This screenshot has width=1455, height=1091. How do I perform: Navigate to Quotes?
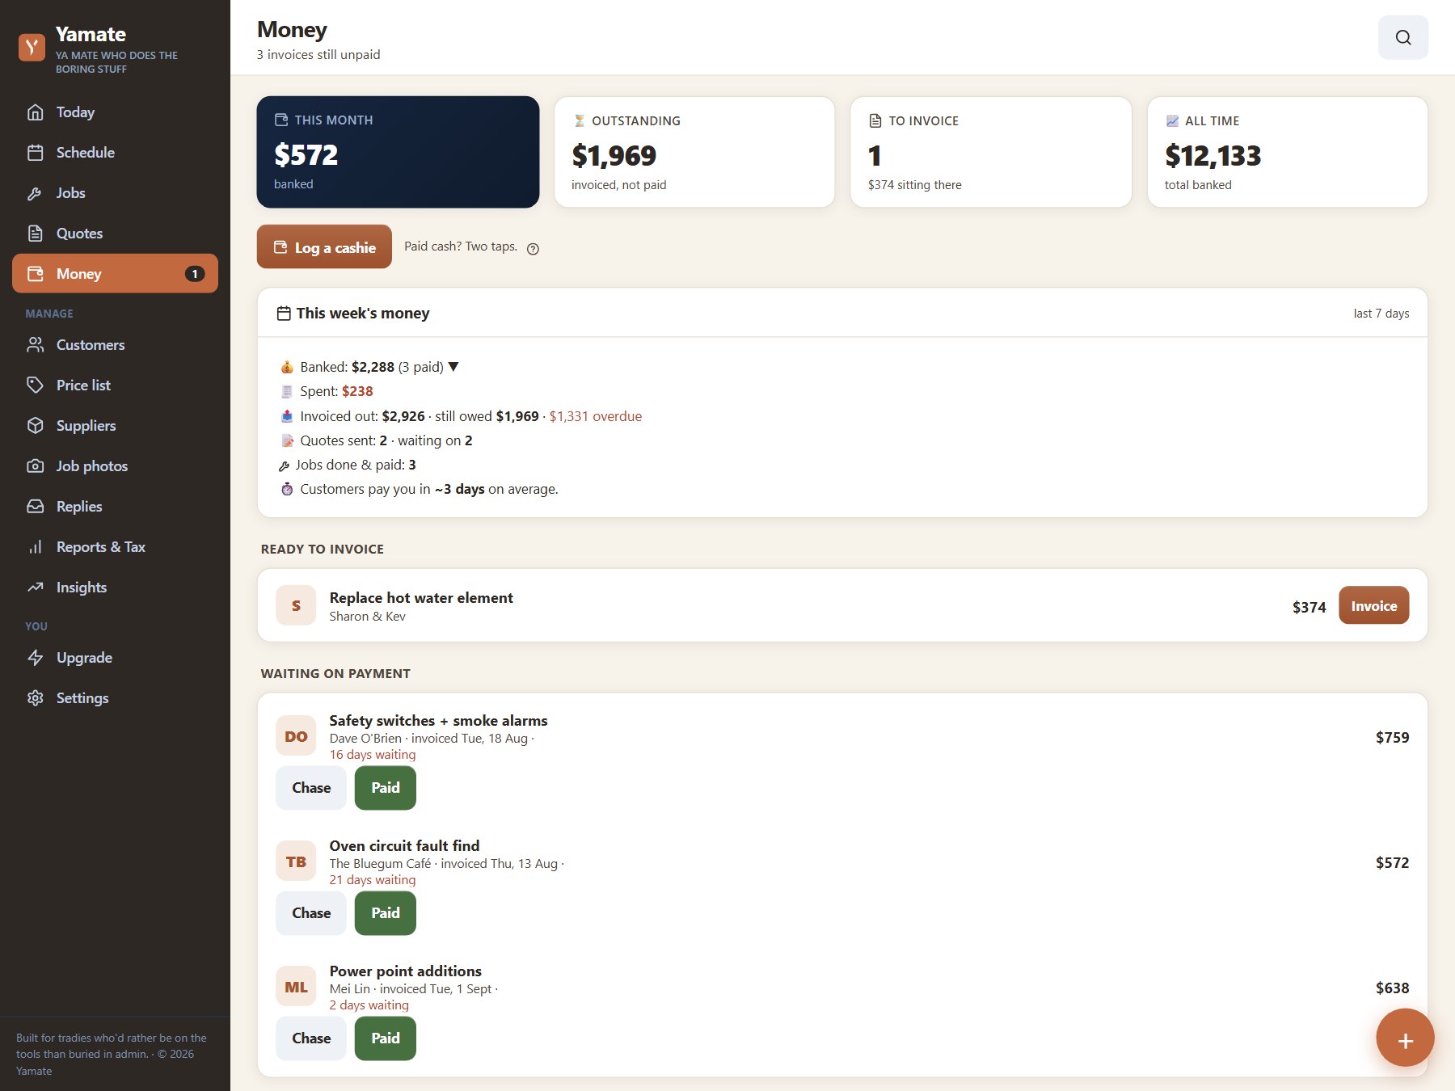[115, 234]
